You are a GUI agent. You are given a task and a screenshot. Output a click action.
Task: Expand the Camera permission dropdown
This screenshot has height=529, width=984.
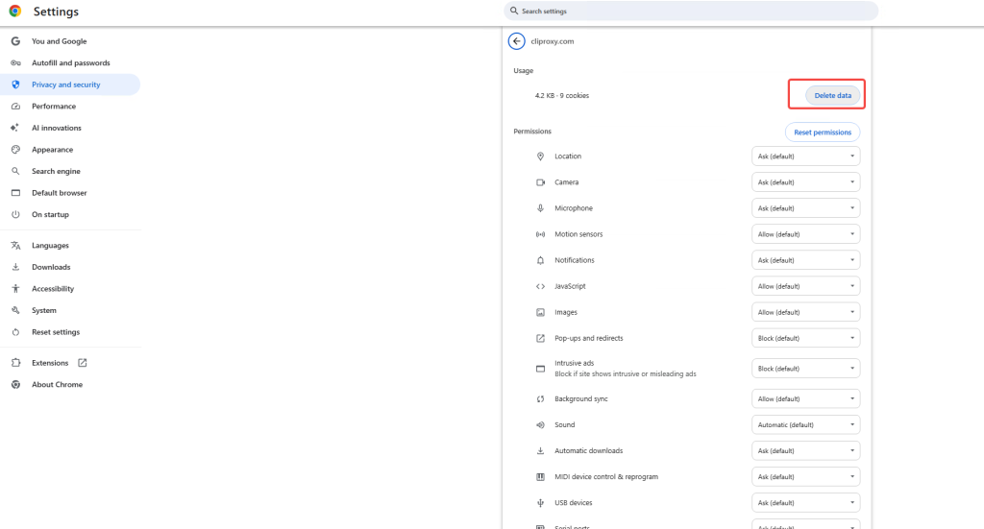click(805, 182)
